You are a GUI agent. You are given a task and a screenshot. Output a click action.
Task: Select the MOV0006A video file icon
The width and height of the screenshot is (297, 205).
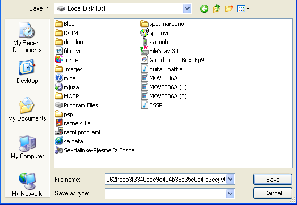pos(145,78)
